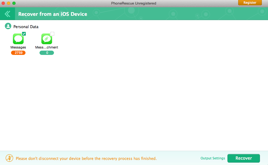The height and width of the screenshot is (165, 268).
Task: Click the green 0 count badge
Action: point(47,53)
